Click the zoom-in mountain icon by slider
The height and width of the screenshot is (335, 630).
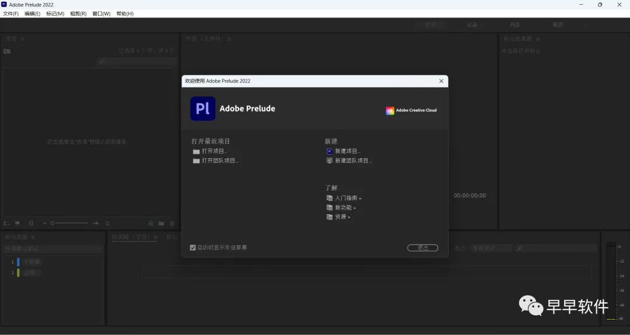coord(96,223)
